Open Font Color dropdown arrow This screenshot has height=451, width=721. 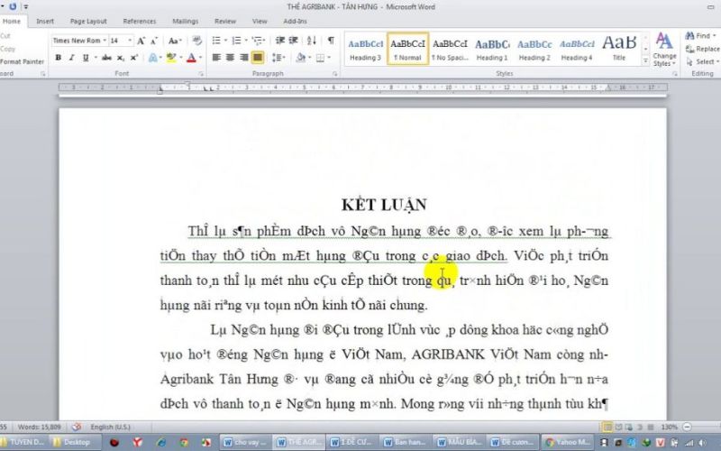point(200,58)
